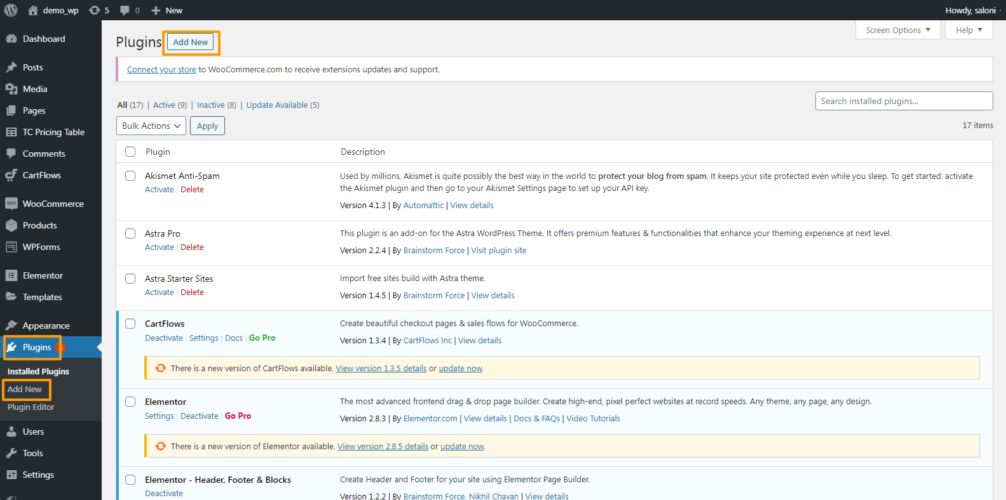Click the Plugin column header
This screenshot has width=1006, height=500.
coord(158,152)
